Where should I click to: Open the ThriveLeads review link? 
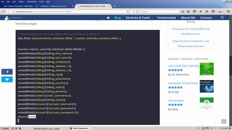tap(176, 100)
